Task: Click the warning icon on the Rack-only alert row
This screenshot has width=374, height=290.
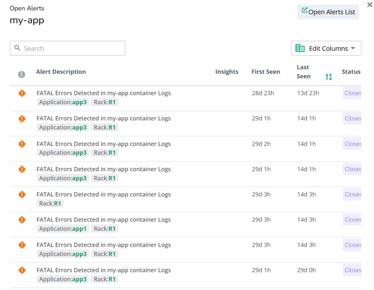Action: click(22, 194)
